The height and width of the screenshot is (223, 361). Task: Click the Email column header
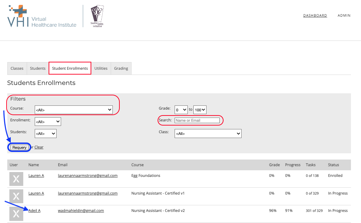click(62, 165)
